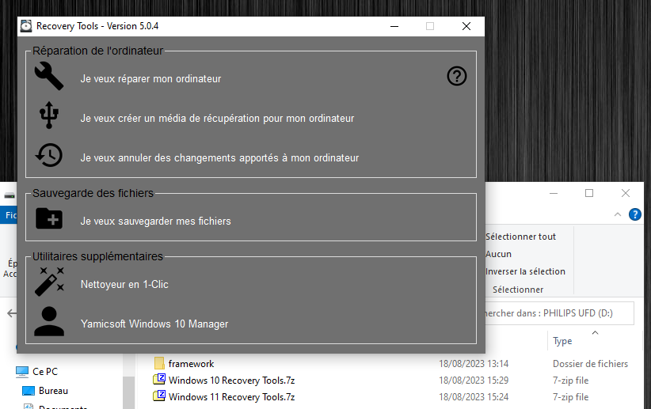The image size is (651, 409).
Task: Click the user silhouette Manager icon
Action: tap(49, 320)
